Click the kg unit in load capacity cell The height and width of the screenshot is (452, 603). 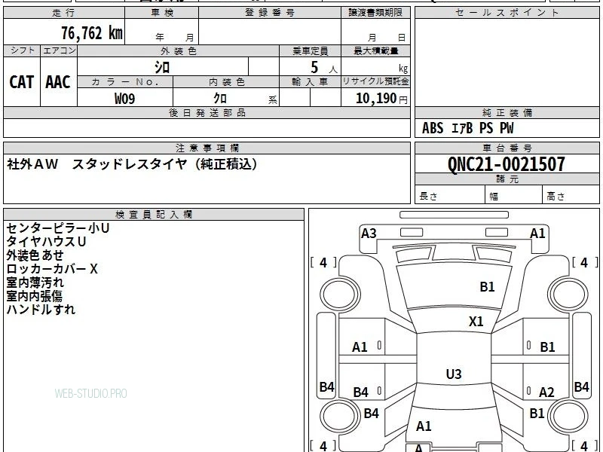[x=403, y=69]
